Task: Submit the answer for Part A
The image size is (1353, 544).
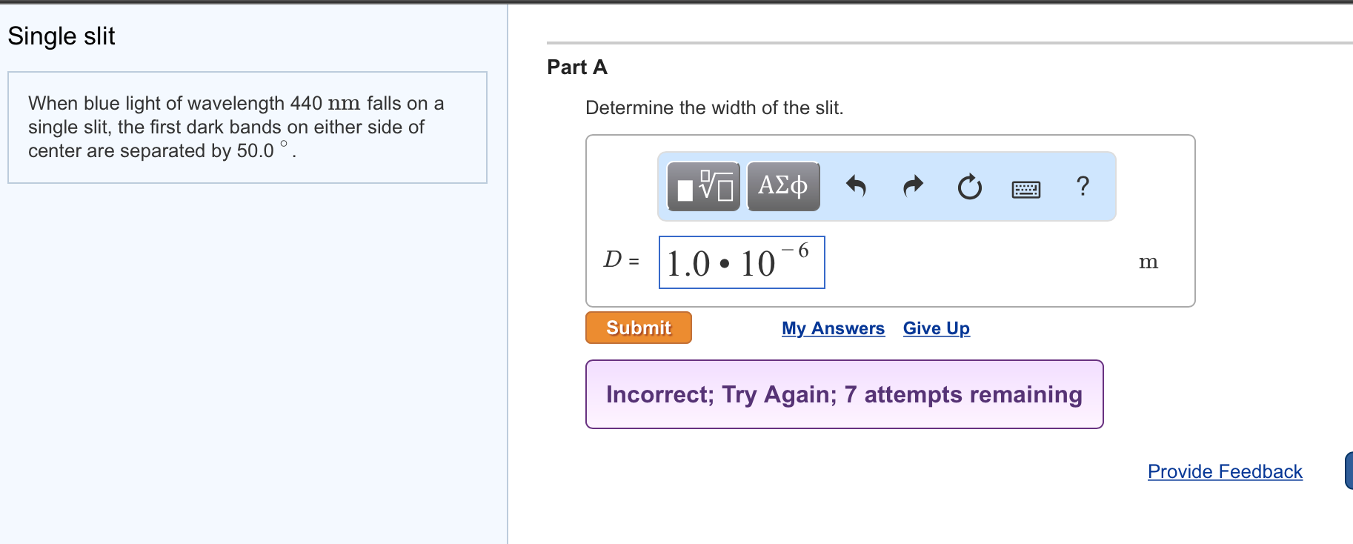Action: point(637,327)
